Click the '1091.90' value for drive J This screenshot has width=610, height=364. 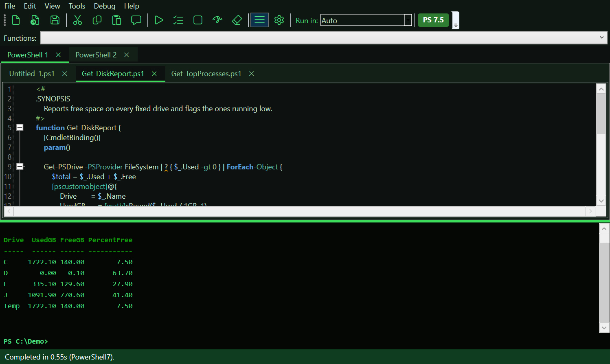[x=42, y=295]
